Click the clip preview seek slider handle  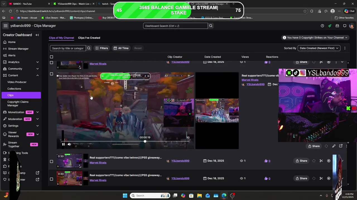coord(145,141)
